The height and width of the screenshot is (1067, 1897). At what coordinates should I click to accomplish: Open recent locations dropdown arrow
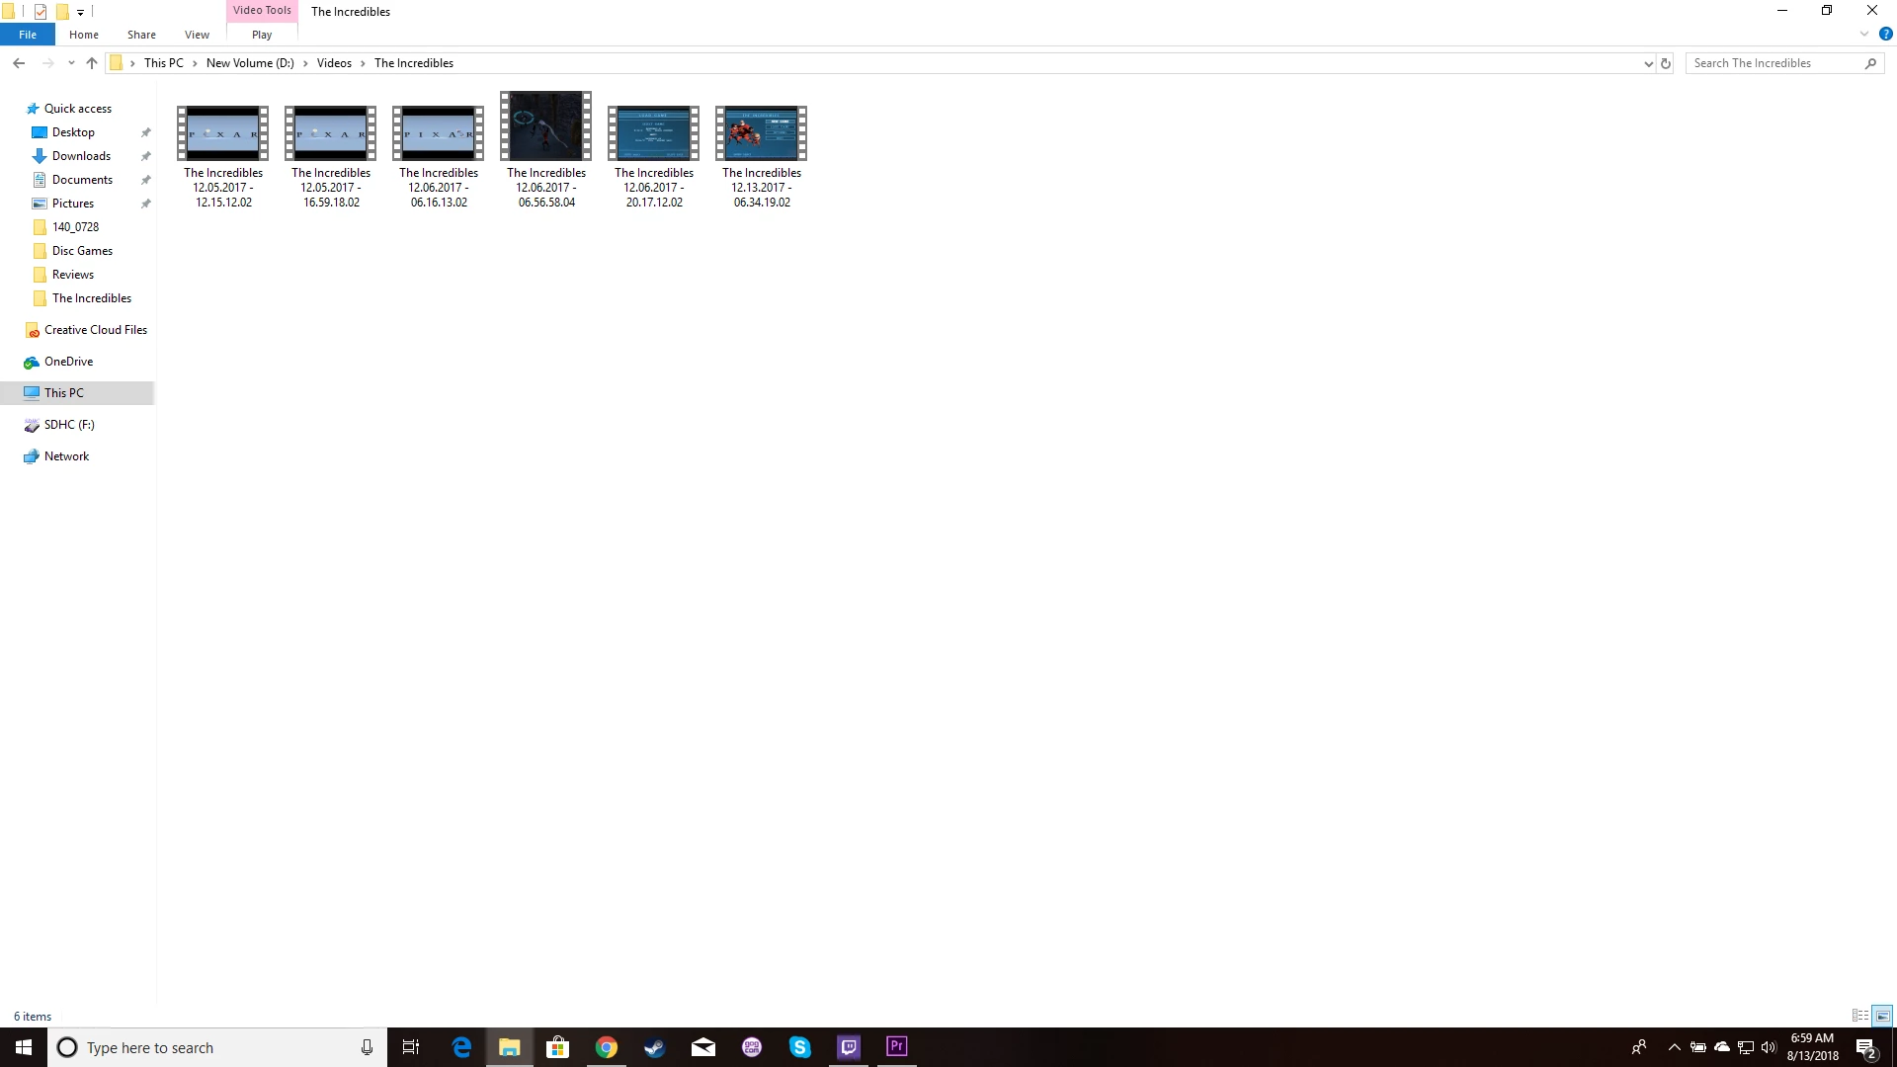click(x=71, y=63)
